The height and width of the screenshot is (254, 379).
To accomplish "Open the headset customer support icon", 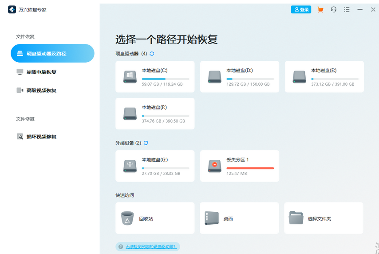I will tap(334, 10).
